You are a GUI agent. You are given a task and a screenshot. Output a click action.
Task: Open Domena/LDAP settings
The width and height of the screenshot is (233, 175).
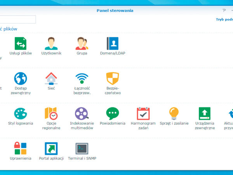click(113, 44)
